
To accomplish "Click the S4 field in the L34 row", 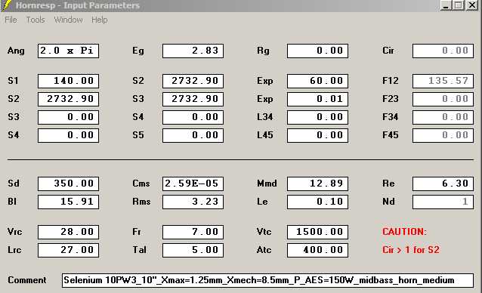I will point(193,117).
